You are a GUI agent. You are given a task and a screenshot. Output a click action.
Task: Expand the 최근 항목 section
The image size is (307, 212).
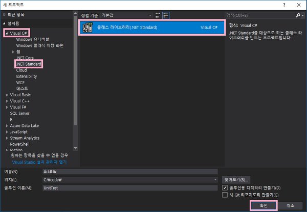point(4,15)
